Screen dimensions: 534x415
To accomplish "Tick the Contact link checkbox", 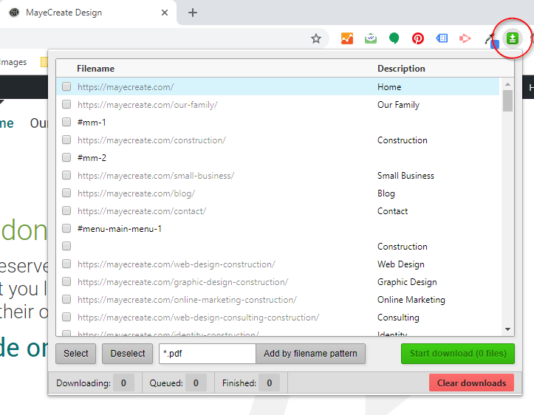I will (x=66, y=210).
